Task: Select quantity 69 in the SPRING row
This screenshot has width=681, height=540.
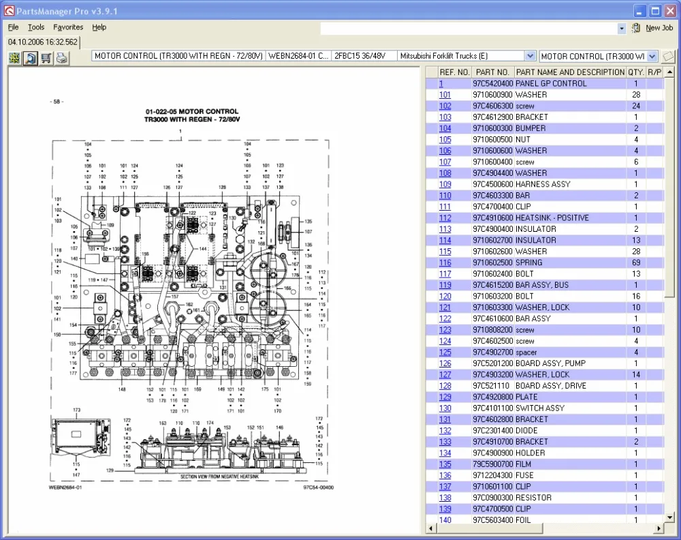Action: (x=636, y=262)
